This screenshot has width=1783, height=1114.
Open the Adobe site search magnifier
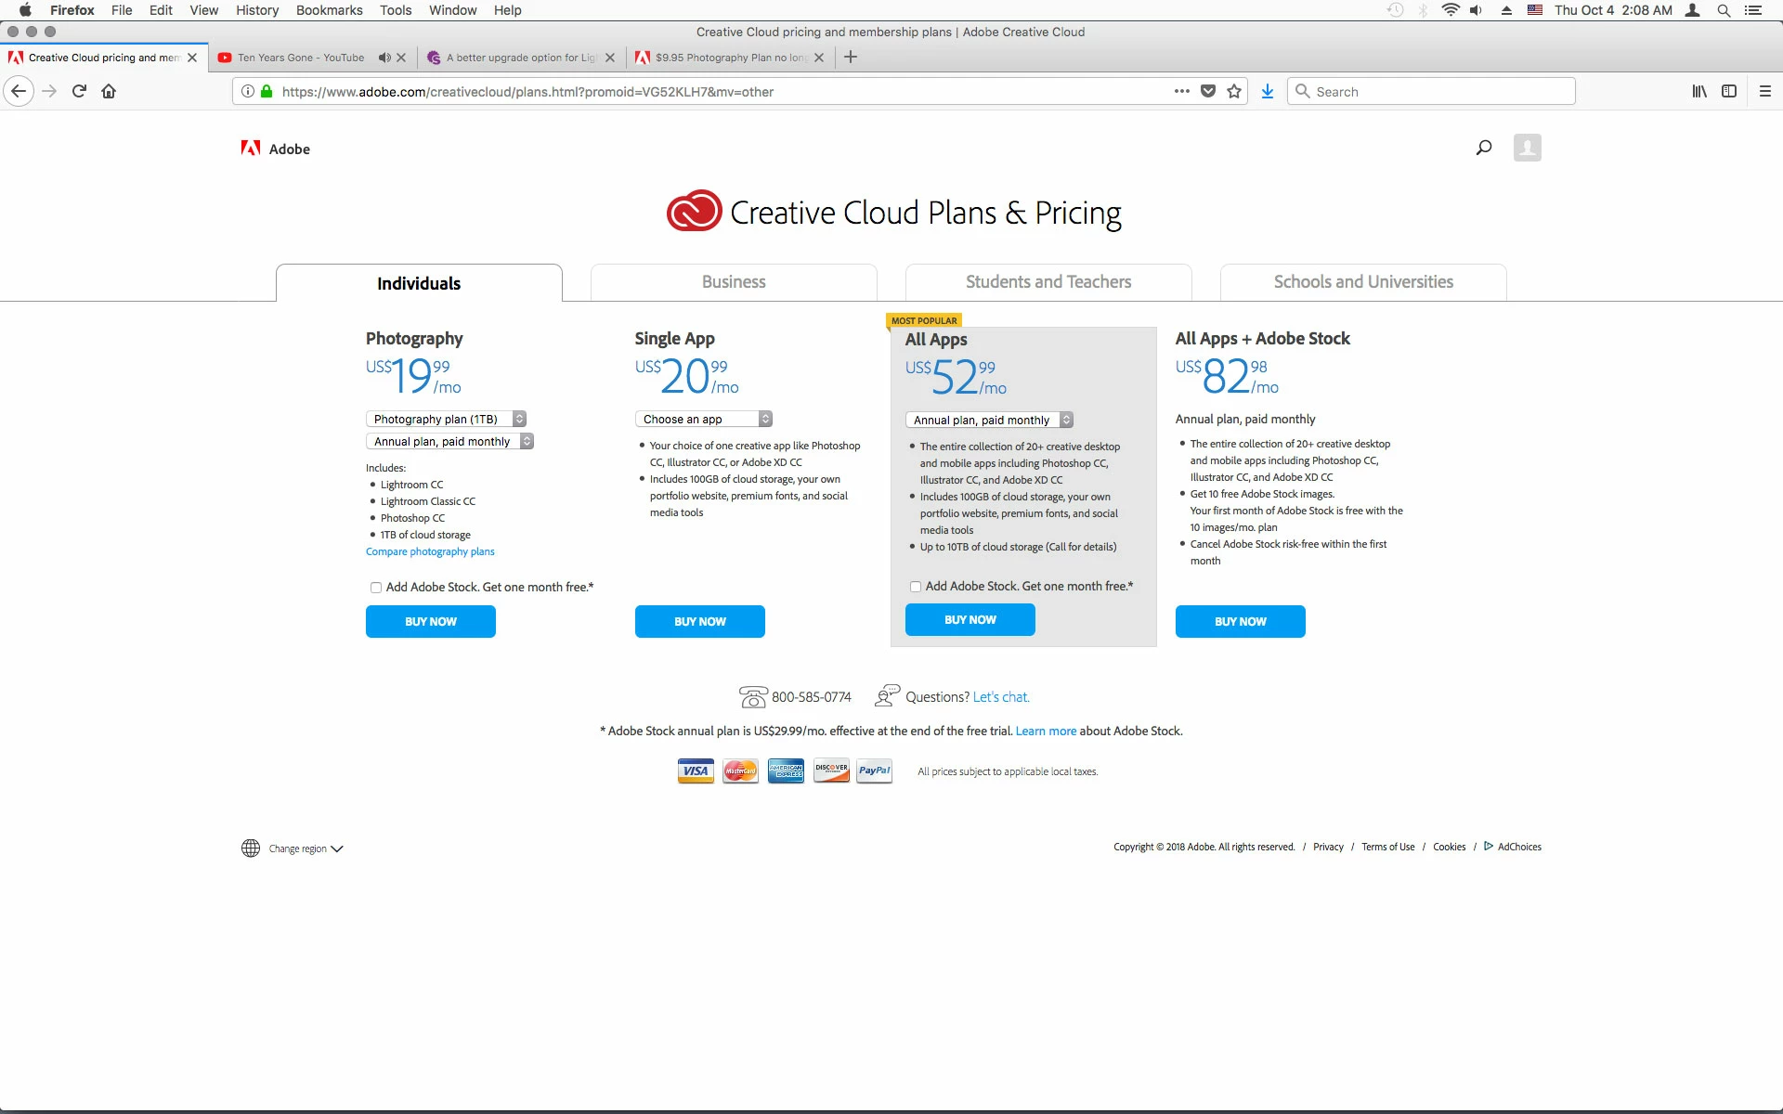point(1484,148)
